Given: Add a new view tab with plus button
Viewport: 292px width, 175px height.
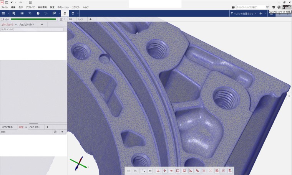Looking at the screenshot, I should click(90, 19).
